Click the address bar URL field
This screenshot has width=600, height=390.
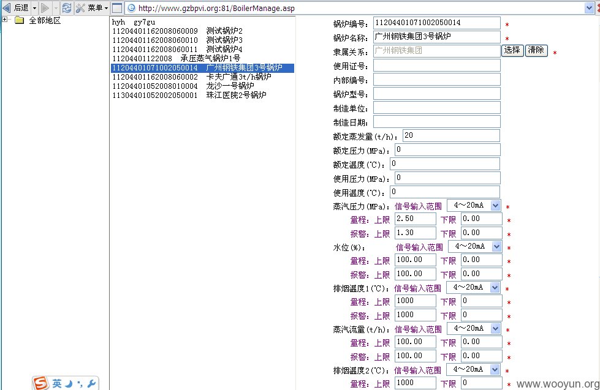360,8
